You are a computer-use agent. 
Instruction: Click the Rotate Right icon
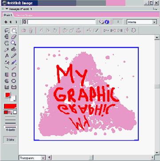pyautogui.click(x=48, y=31)
